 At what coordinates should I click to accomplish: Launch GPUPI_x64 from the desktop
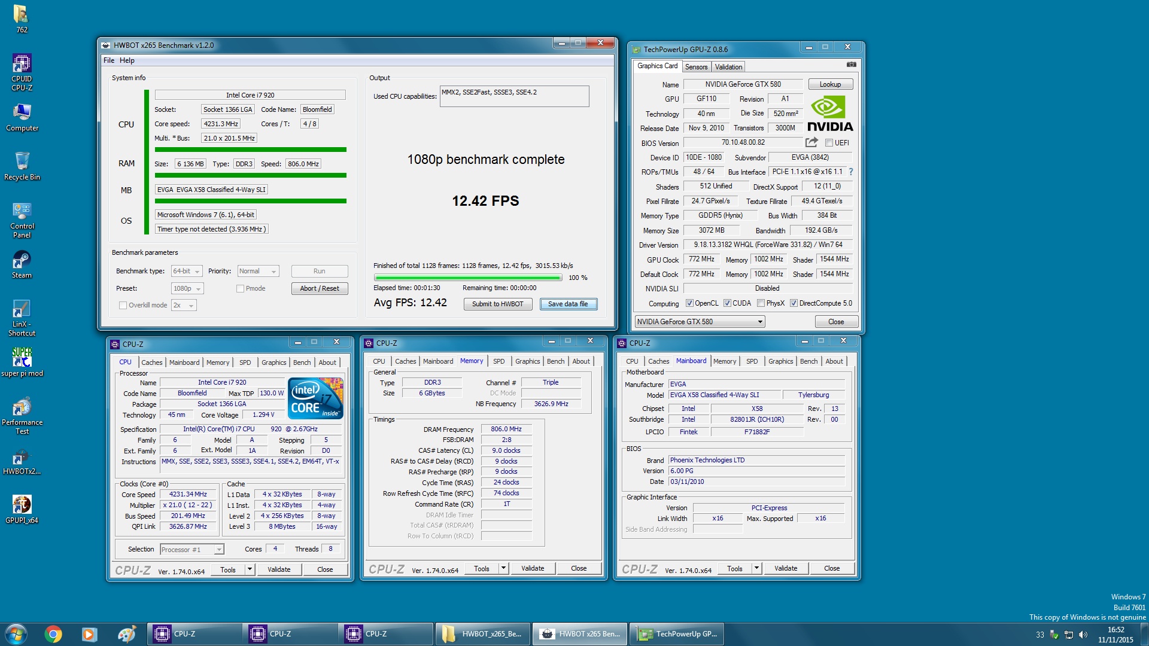click(x=22, y=510)
